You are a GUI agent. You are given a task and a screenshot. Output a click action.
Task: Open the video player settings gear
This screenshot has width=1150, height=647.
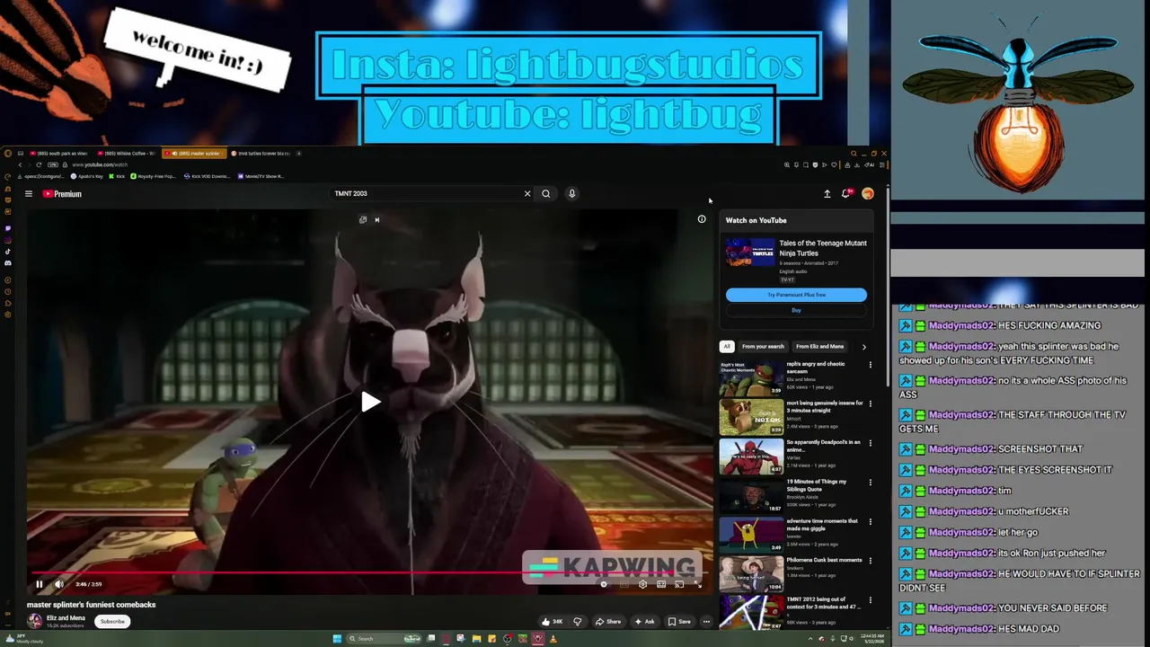click(642, 584)
